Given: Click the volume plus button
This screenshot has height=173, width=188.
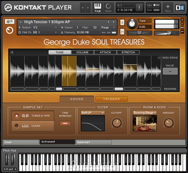Looking at the screenshot, I should click(177, 33).
